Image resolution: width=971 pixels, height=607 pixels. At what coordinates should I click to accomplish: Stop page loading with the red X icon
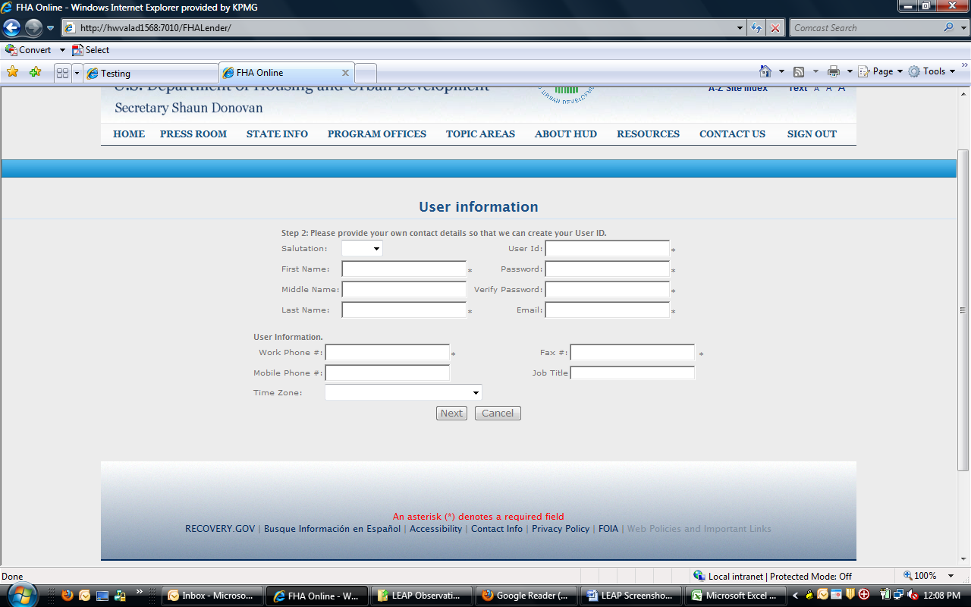coord(775,28)
